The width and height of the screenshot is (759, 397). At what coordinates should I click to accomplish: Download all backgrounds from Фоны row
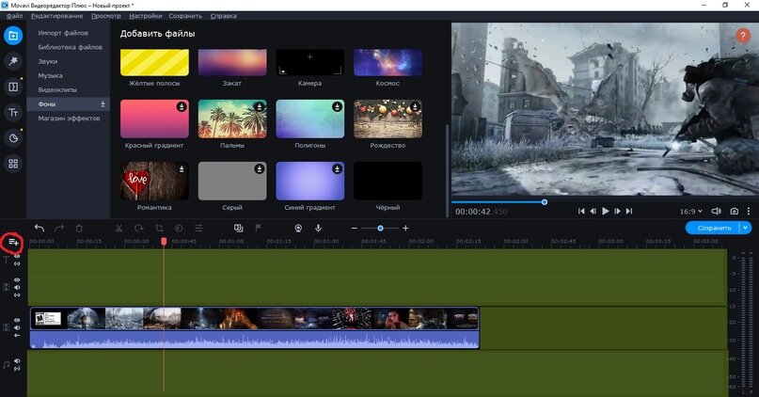103,104
